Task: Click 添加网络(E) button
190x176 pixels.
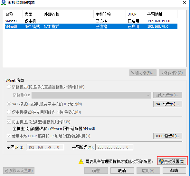Action: pyautogui.click(x=143, y=73)
